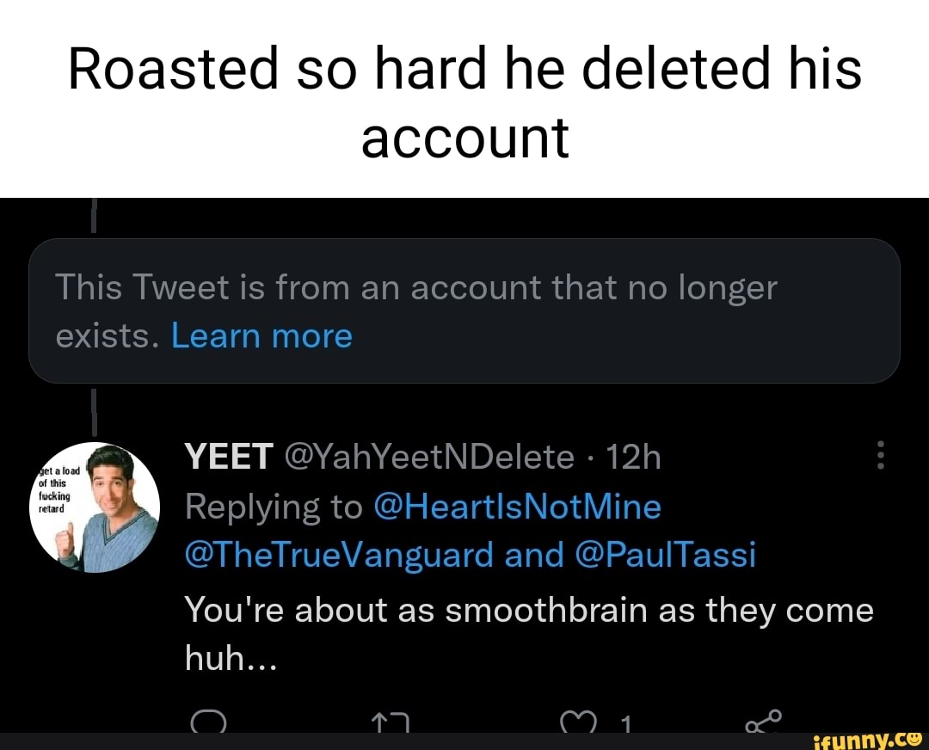Open the "Learn more" link
929x750 pixels.
[x=261, y=335]
